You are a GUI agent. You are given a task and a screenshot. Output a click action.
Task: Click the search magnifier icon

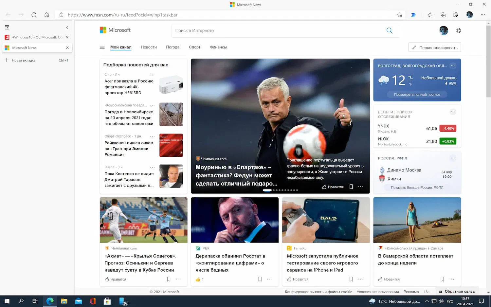pos(390,30)
